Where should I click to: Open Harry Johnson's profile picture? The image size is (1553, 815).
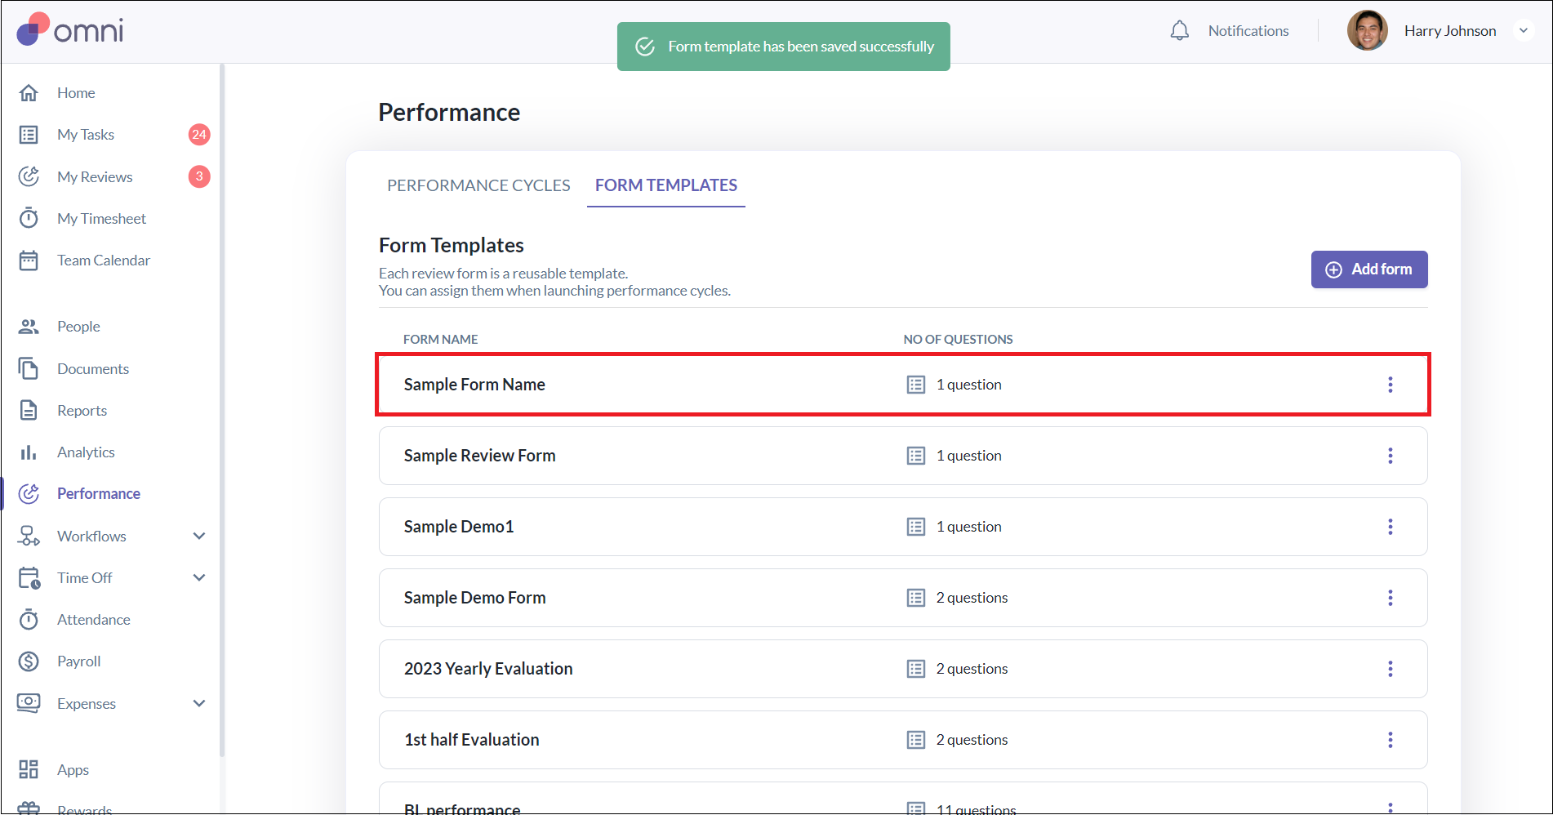click(x=1367, y=31)
